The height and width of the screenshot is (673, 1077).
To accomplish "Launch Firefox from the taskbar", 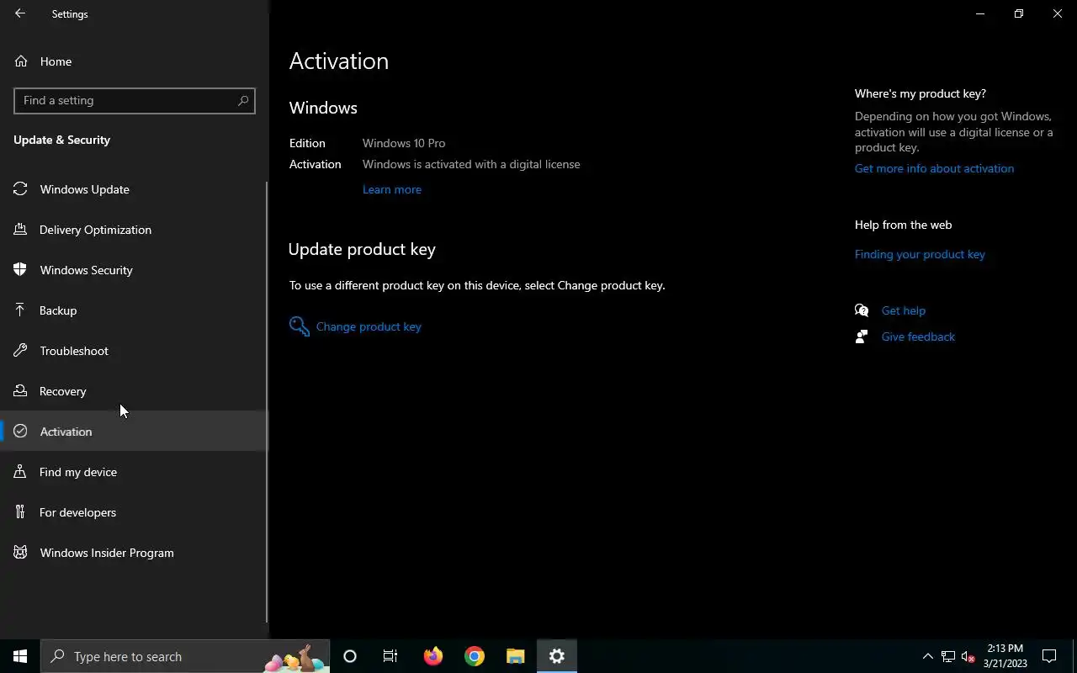I will 433,656.
